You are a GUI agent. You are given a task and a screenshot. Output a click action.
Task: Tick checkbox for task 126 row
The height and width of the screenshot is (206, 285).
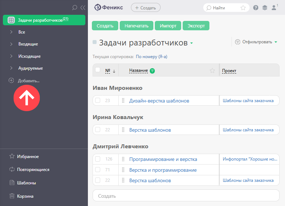point(98,159)
